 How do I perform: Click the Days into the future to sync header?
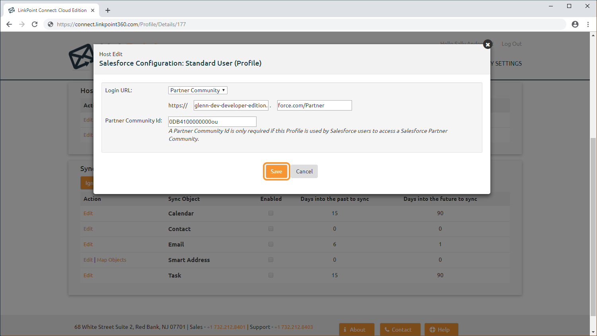[440, 199]
